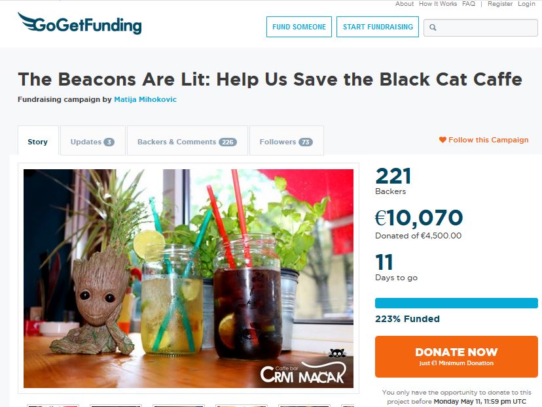The height and width of the screenshot is (407, 542).
Task: Follow this Campaign link
Action: pos(484,140)
